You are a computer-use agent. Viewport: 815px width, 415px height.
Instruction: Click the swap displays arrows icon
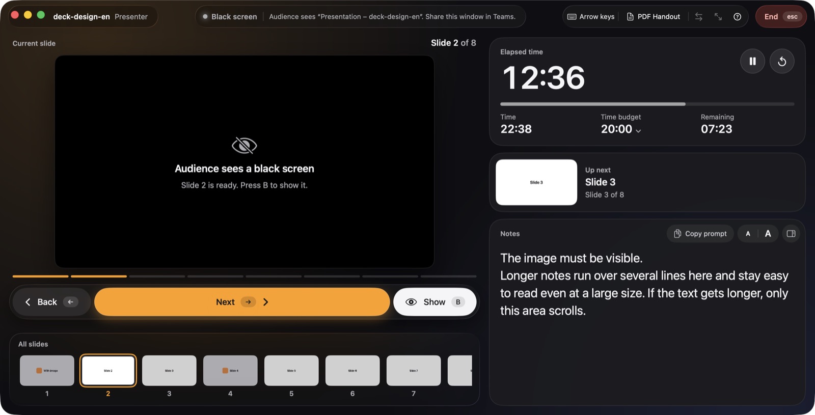[699, 17]
